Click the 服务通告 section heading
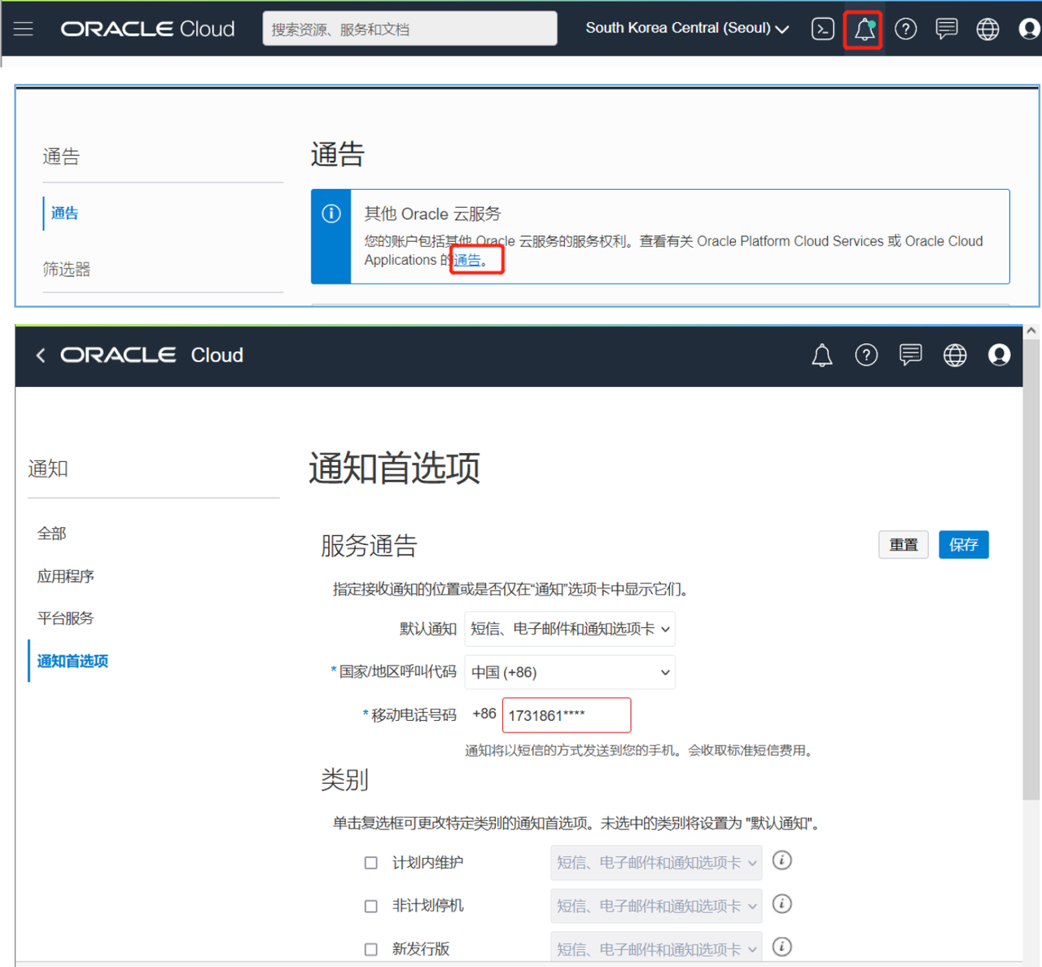 (369, 545)
